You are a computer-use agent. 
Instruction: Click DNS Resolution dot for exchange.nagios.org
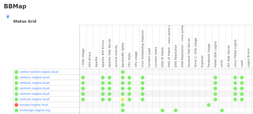(x=176, y=110)
